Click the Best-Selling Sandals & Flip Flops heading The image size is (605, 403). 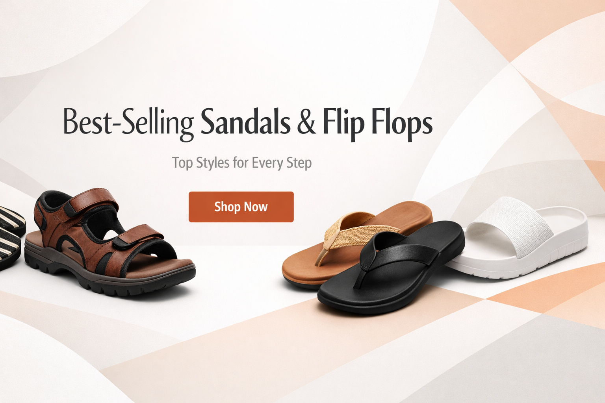click(248, 123)
